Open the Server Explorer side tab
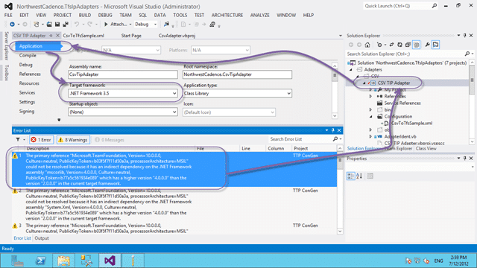Image resolution: width=477 pixels, height=268 pixels. (7, 46)
